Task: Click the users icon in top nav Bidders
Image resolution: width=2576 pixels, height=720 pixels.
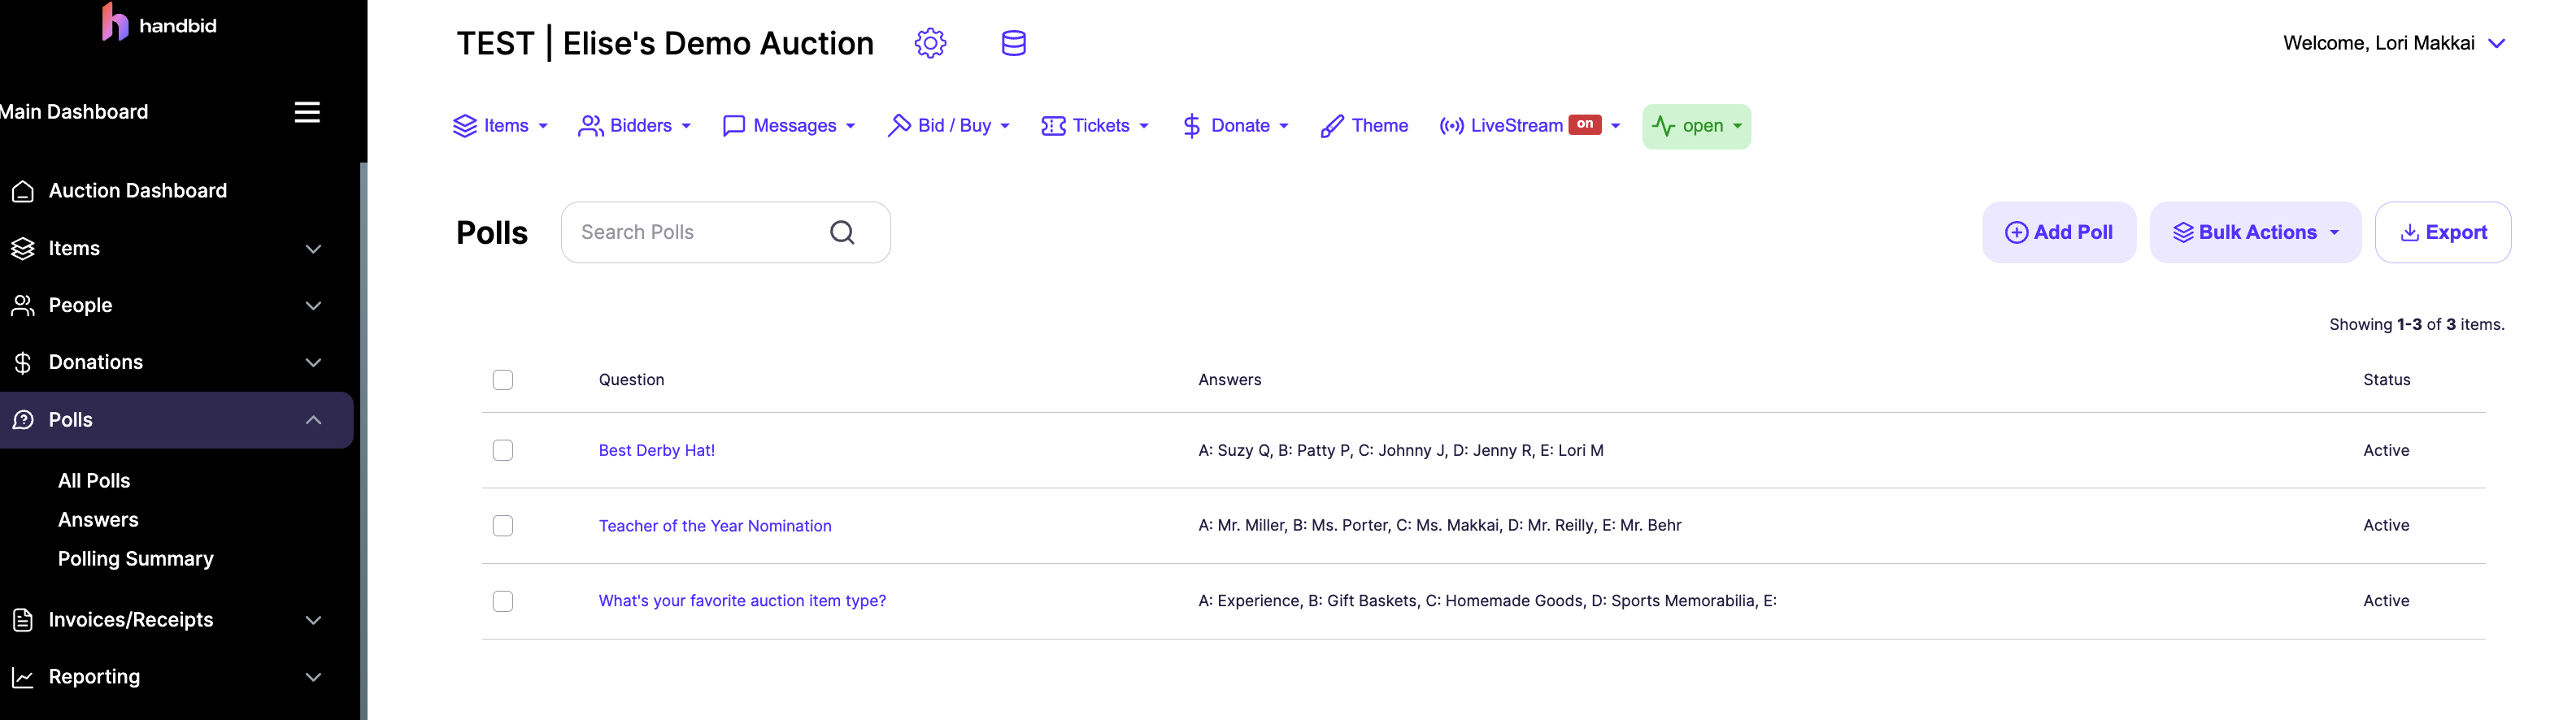Action: [591, 126]
